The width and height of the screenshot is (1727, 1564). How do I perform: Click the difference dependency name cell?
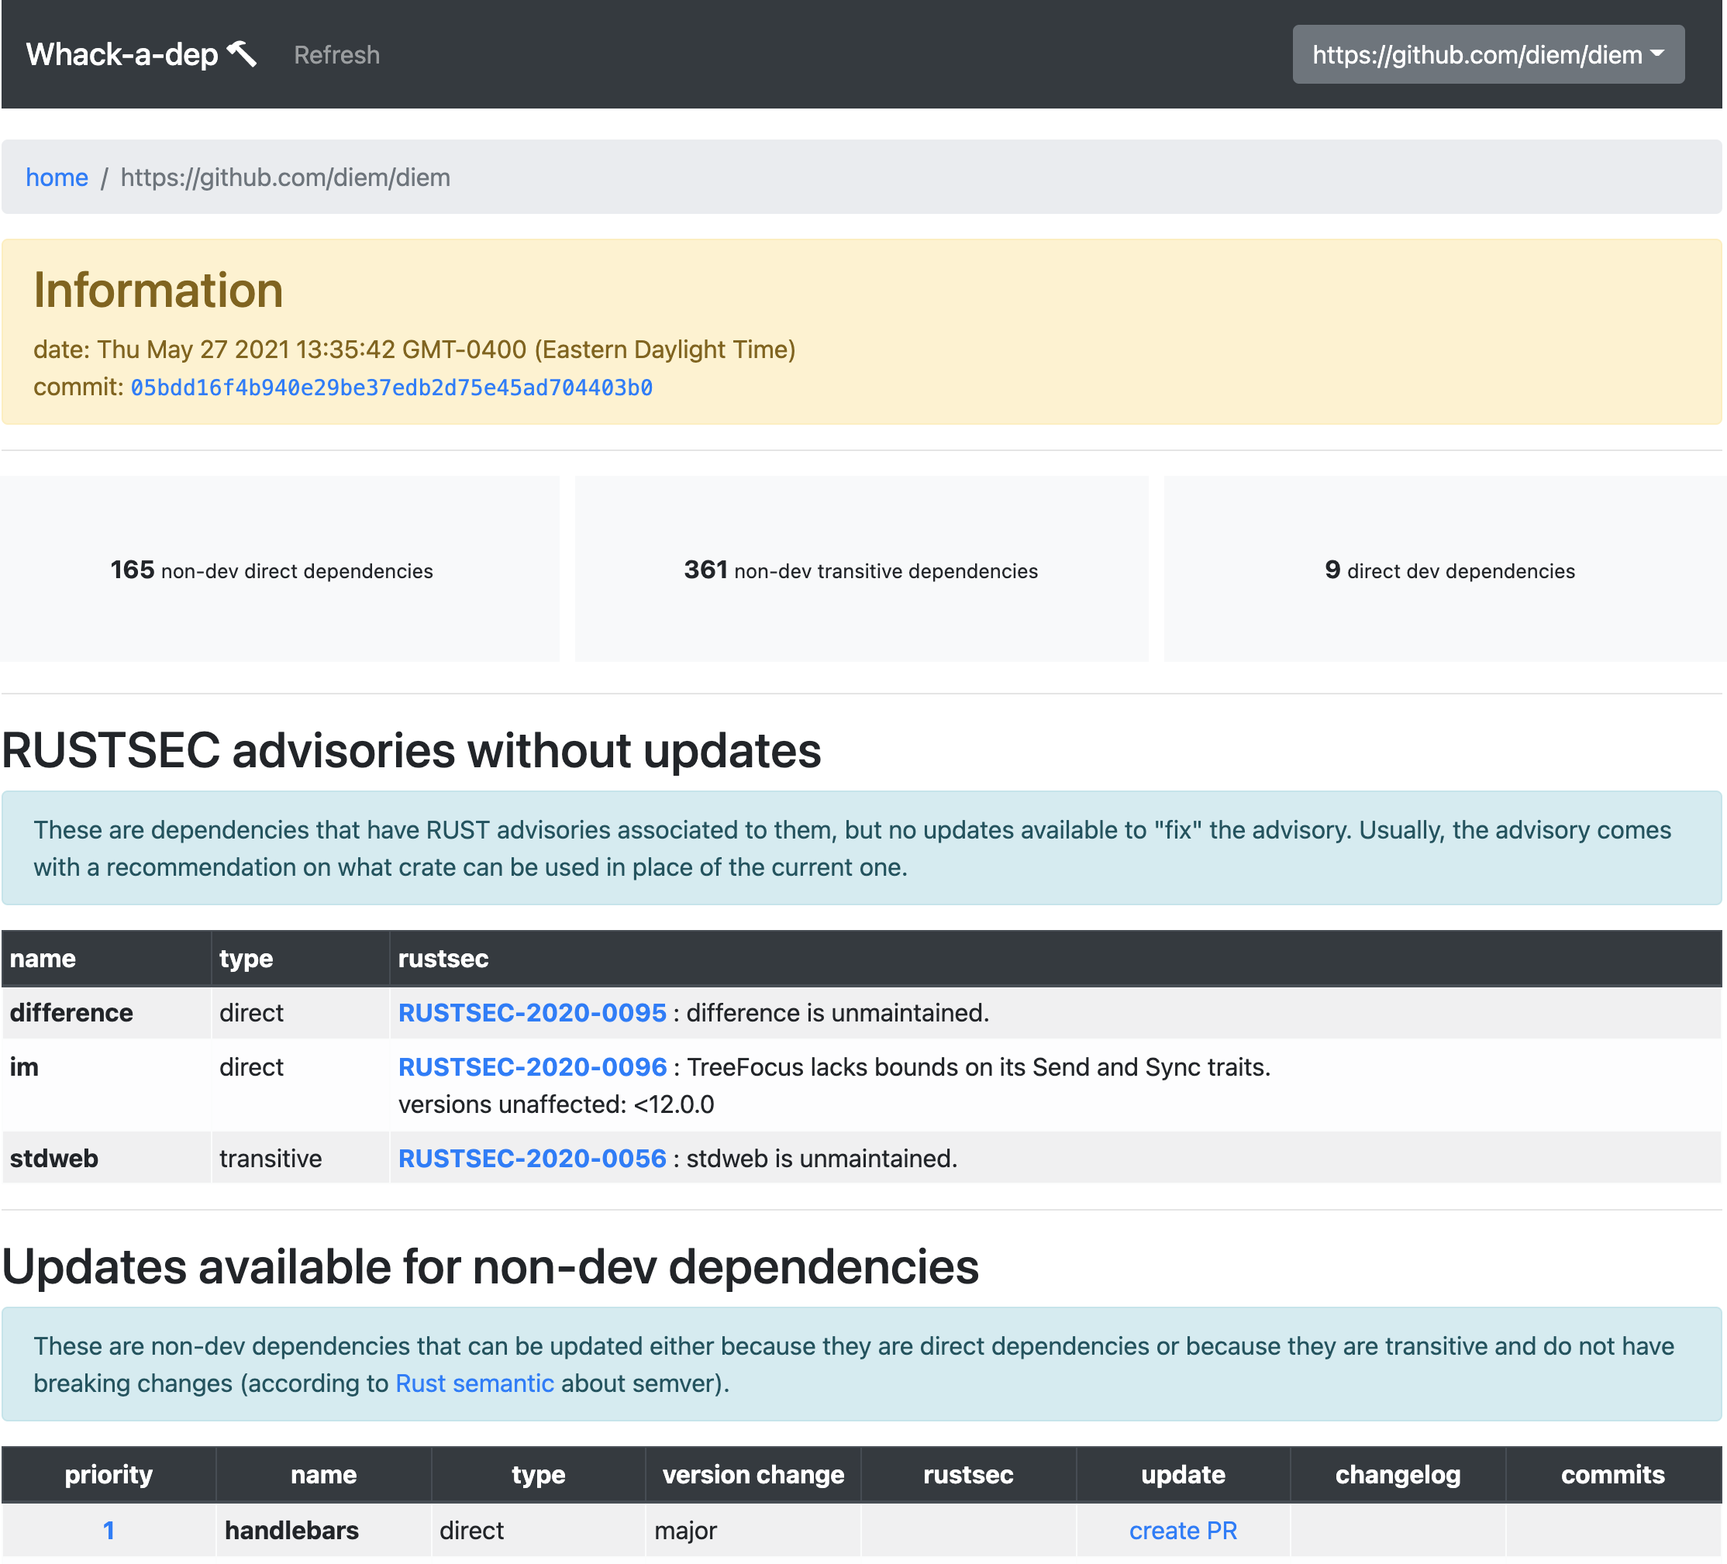point(72,1012)
